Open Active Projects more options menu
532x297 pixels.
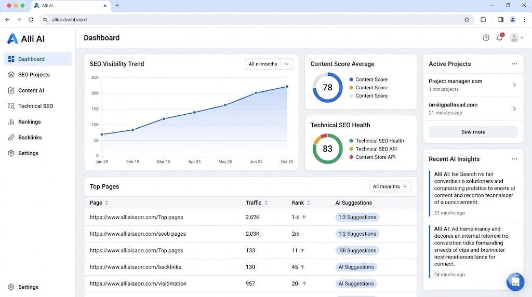[x=514, y=64]
